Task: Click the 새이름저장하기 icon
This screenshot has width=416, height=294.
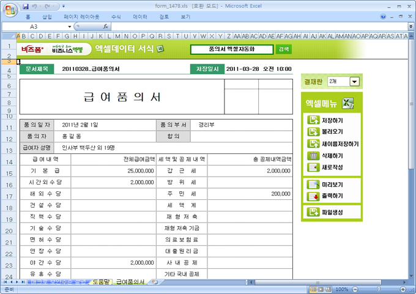Action: tap(313, 144)
